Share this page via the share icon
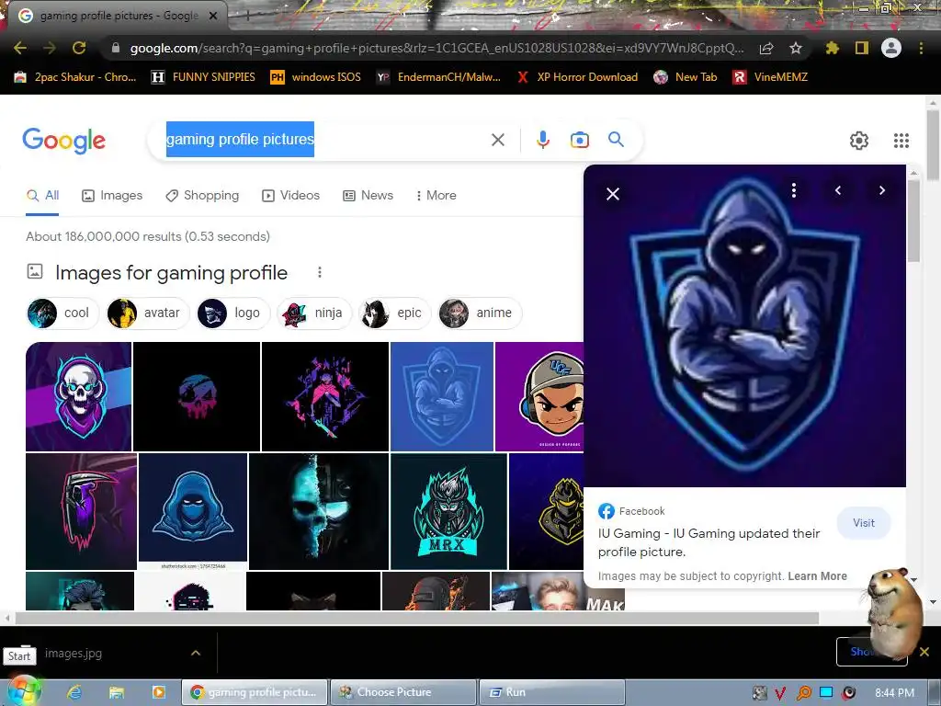 tap(766, 48)
